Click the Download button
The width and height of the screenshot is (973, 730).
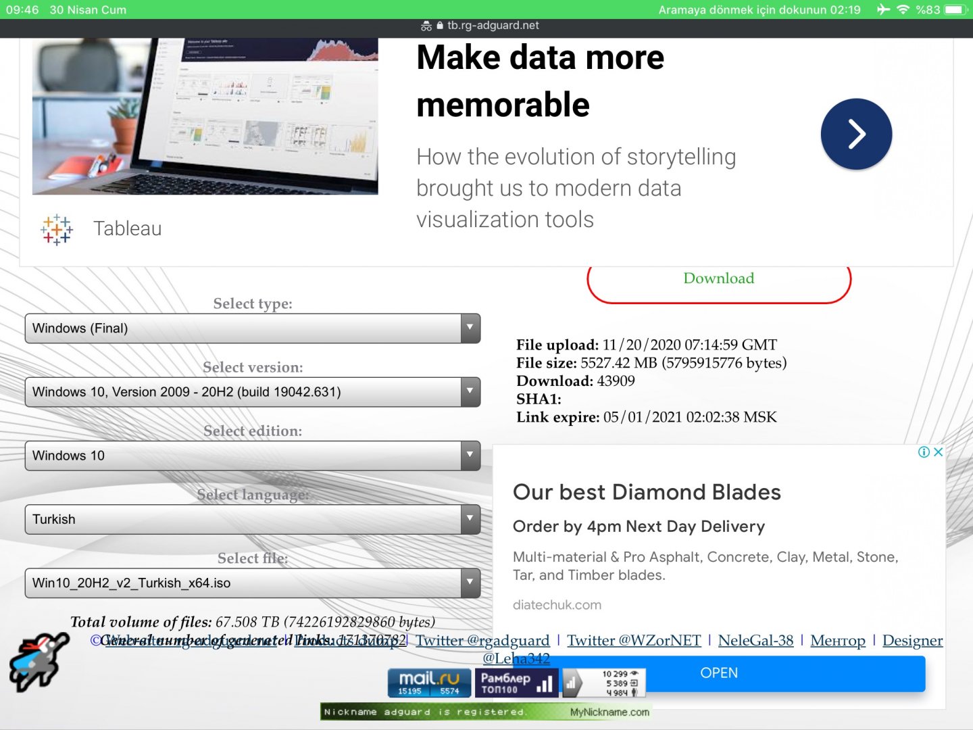coord(719,280)
